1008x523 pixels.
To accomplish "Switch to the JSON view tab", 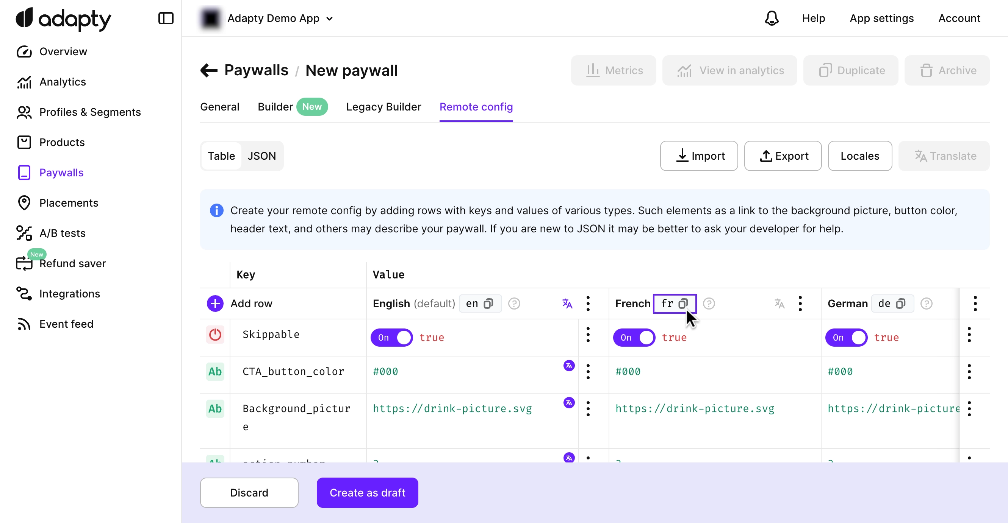I will [x=261, y=156].
